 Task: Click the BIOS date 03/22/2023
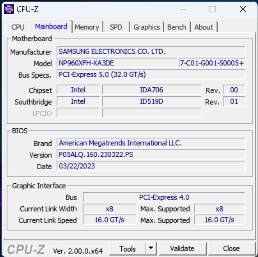151,166
